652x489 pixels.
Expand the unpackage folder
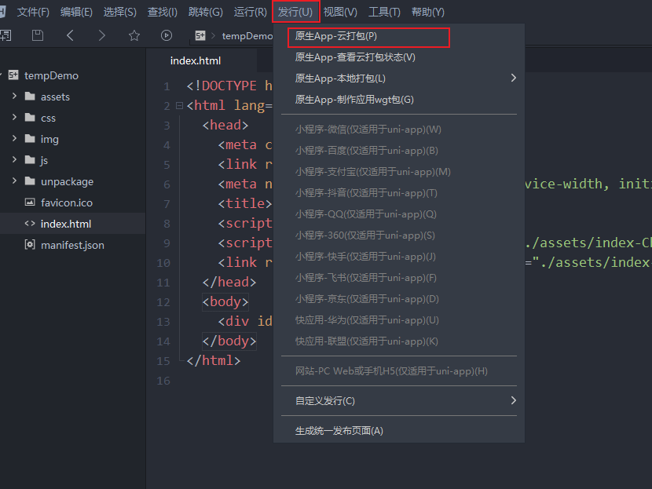15,181
